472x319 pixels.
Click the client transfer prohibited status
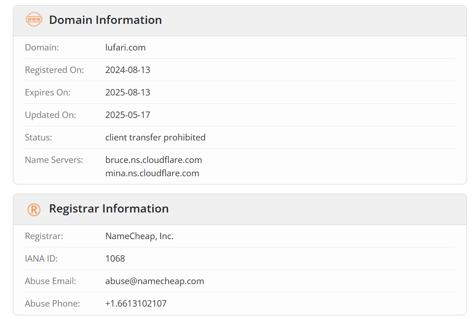[x=155, y=138]
